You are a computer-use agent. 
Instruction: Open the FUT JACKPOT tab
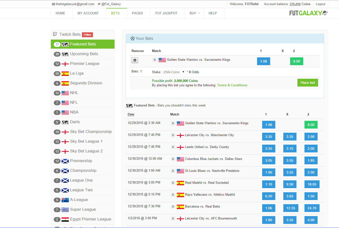pos(166,13)
